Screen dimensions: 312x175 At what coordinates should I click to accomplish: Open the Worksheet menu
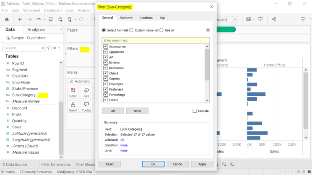click(32, 10)
